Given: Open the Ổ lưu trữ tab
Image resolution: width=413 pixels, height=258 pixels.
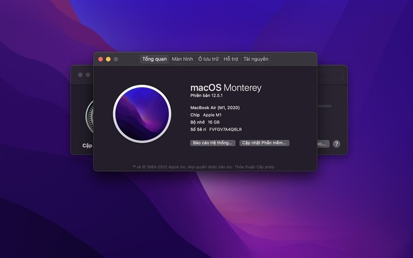Looking at the screenshot, I should coord(209,59).
